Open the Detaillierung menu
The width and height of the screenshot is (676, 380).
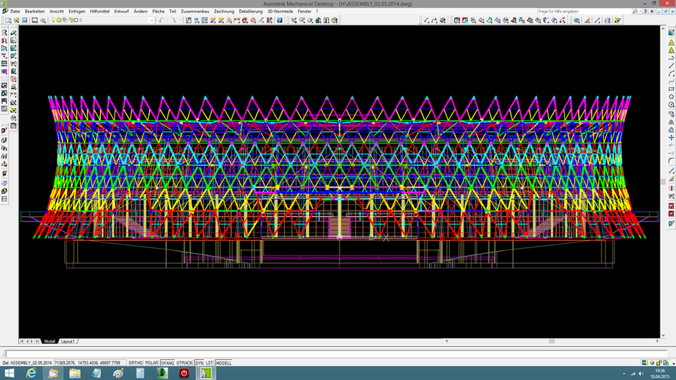tap(250, 11)
